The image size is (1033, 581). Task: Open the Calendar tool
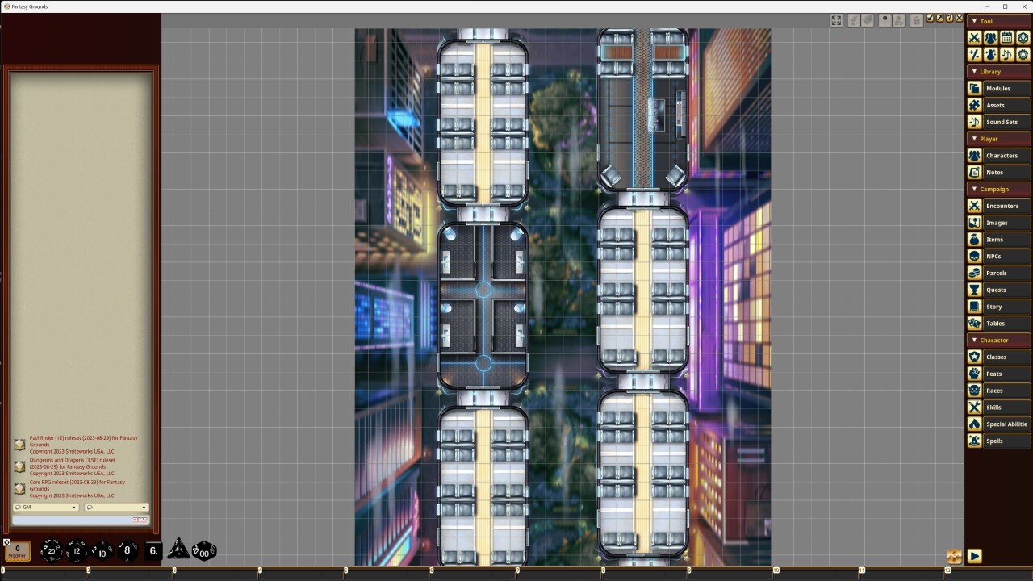pyautogui.click(x=1006, y=37)
